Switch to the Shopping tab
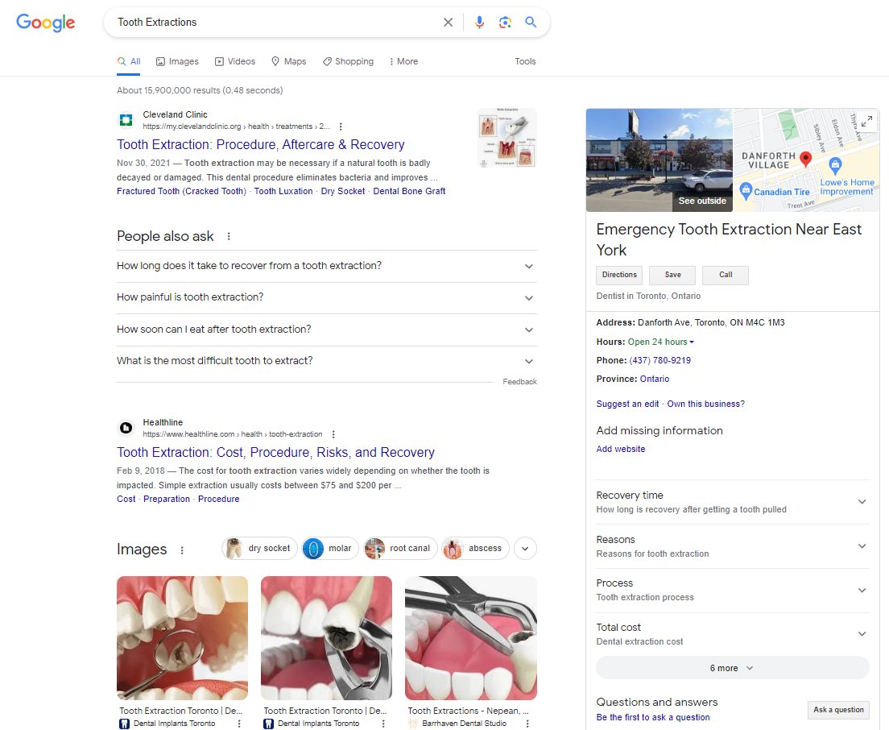 [348, 61]
